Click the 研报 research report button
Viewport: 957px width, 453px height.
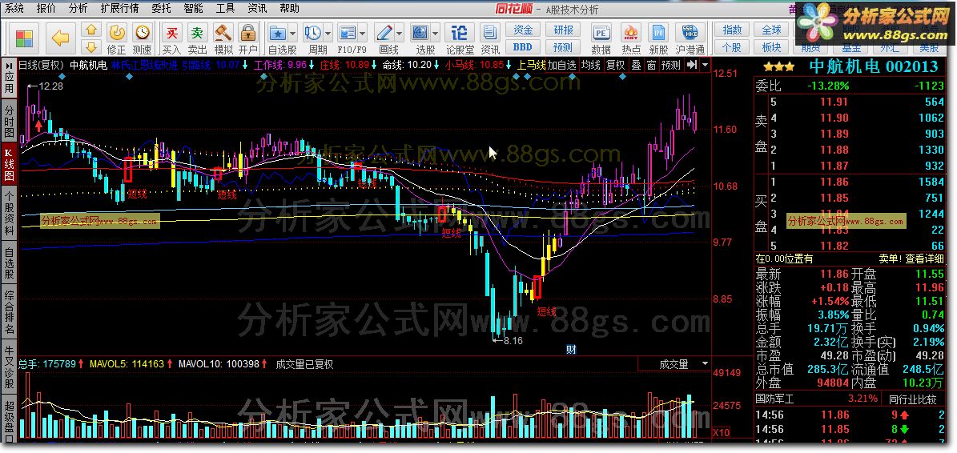click(x=563, y=30)
